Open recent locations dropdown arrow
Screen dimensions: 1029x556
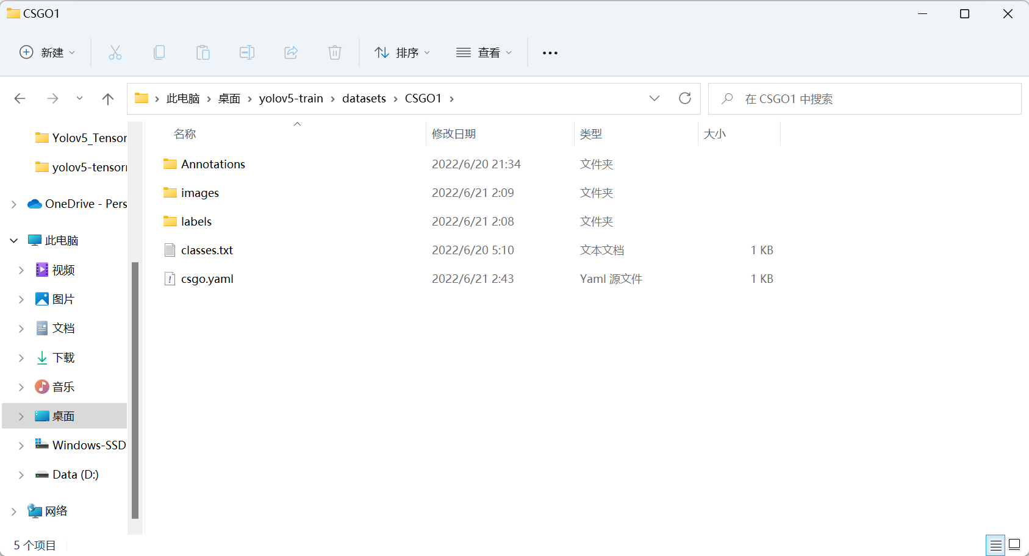click(x=79, y=98)
